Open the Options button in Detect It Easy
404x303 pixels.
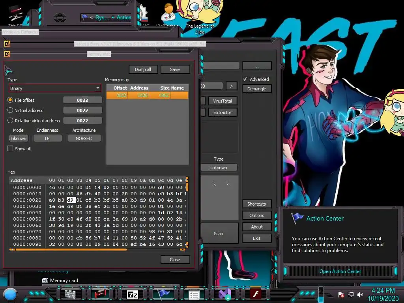(x=256, y=215)
